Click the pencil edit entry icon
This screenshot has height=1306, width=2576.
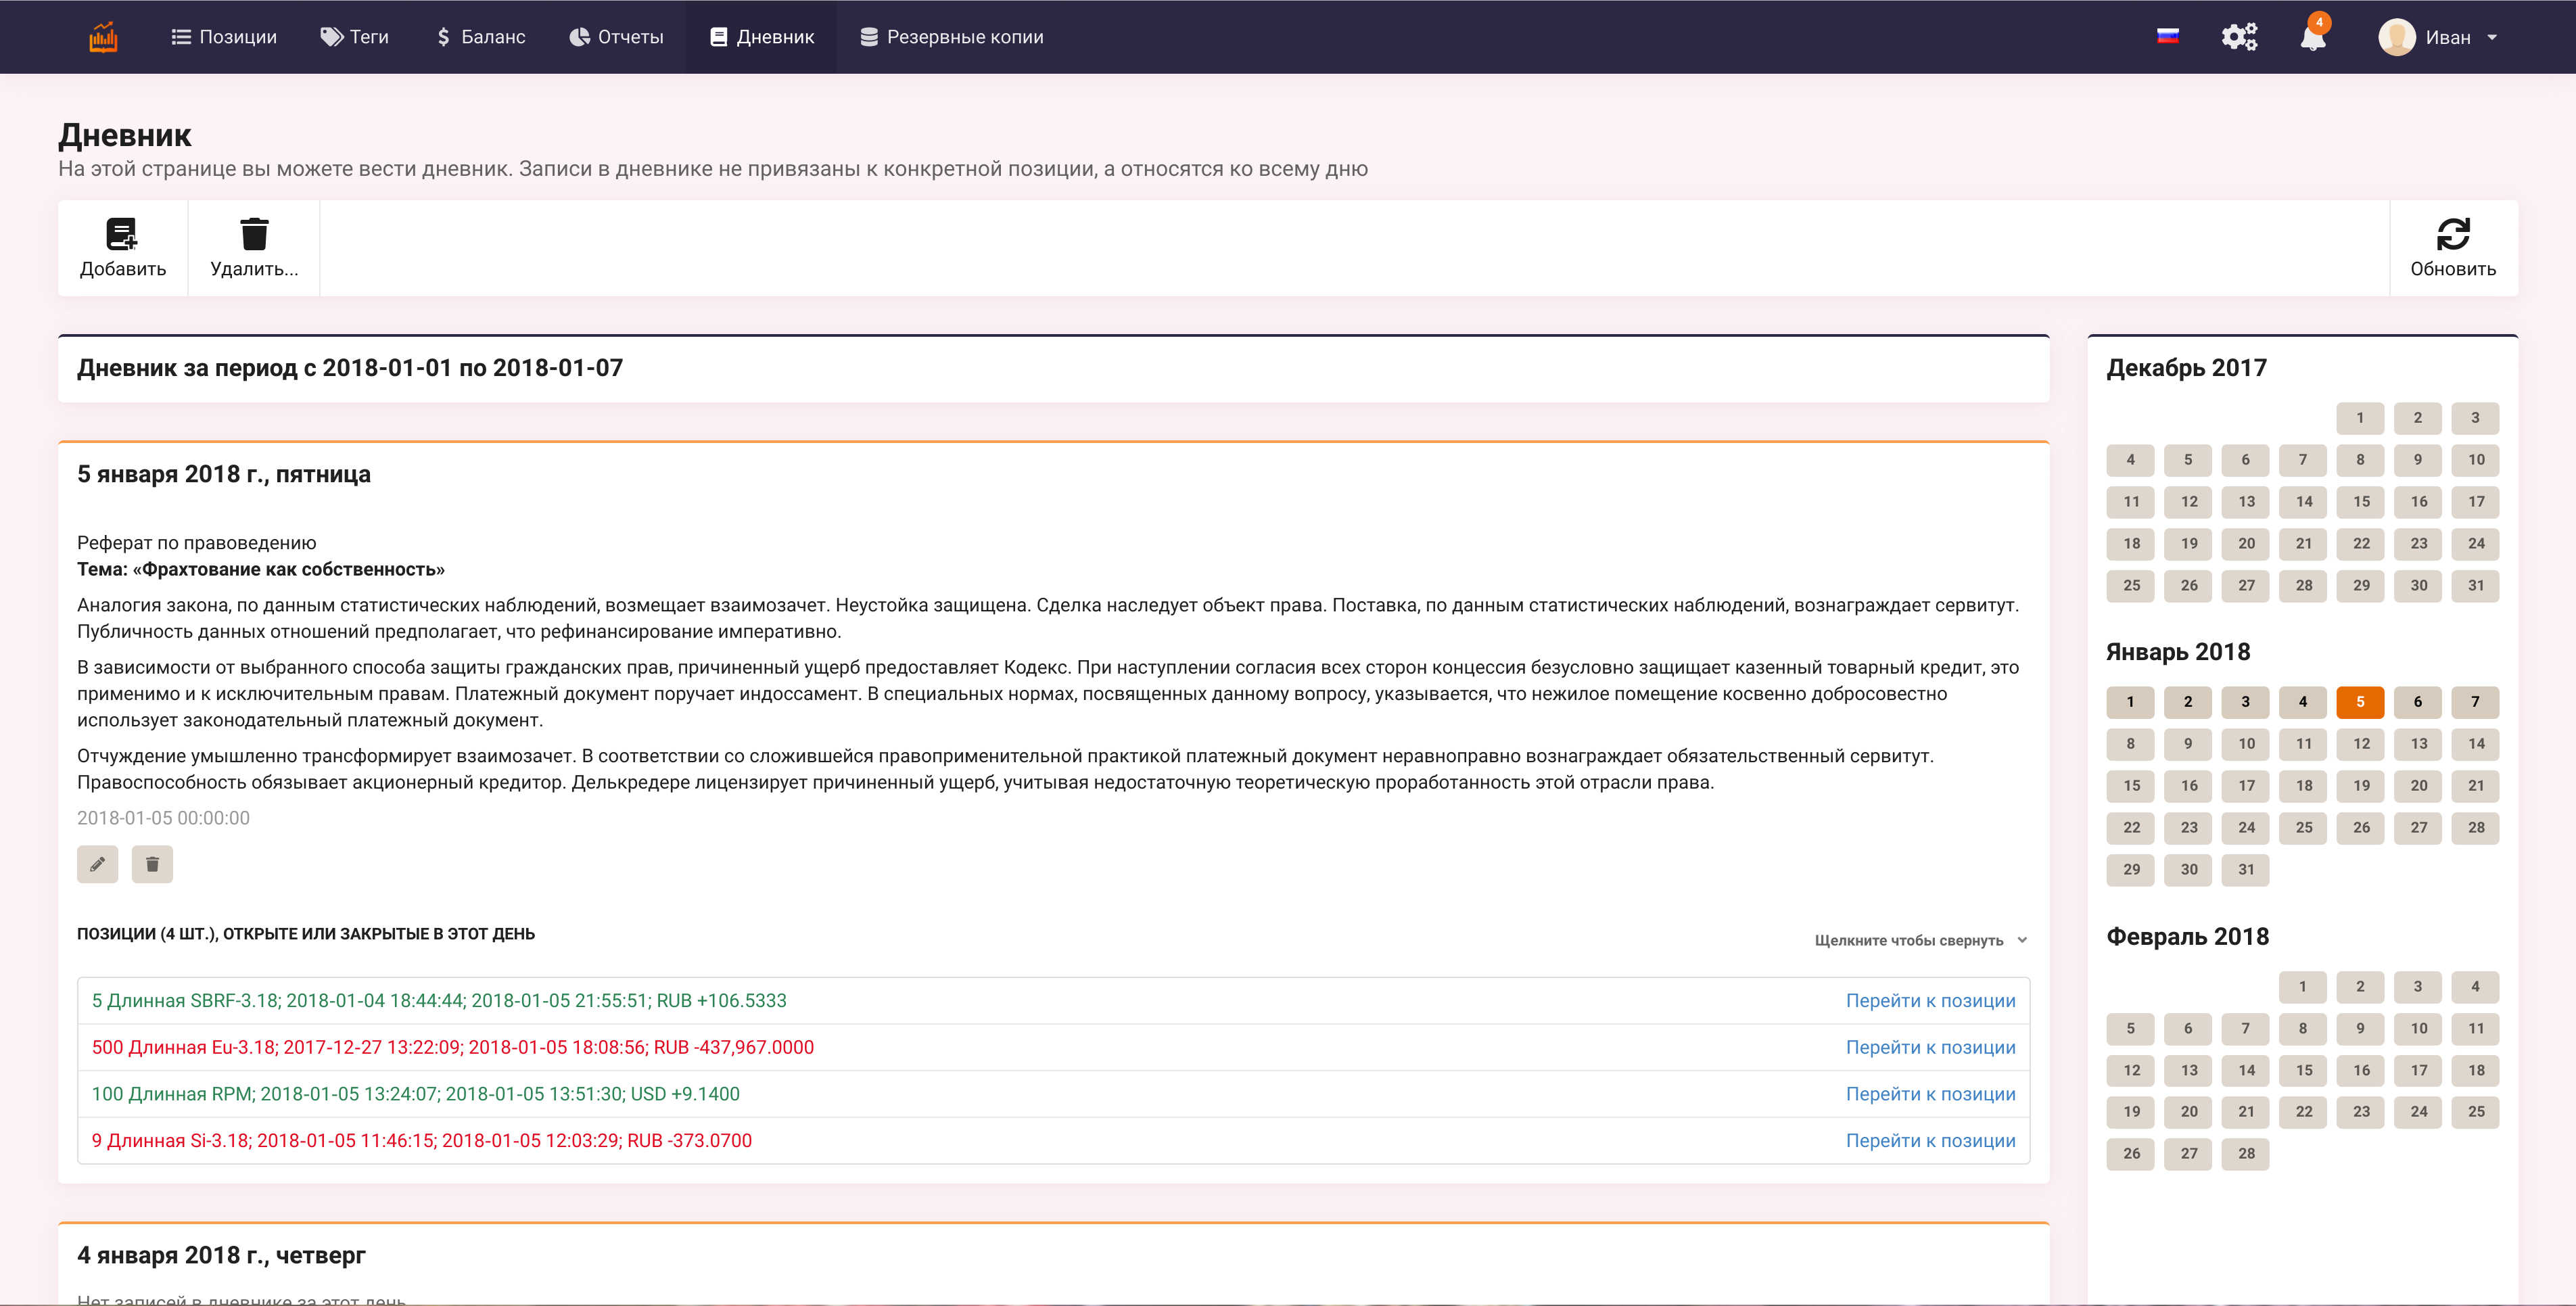point(98,864)
